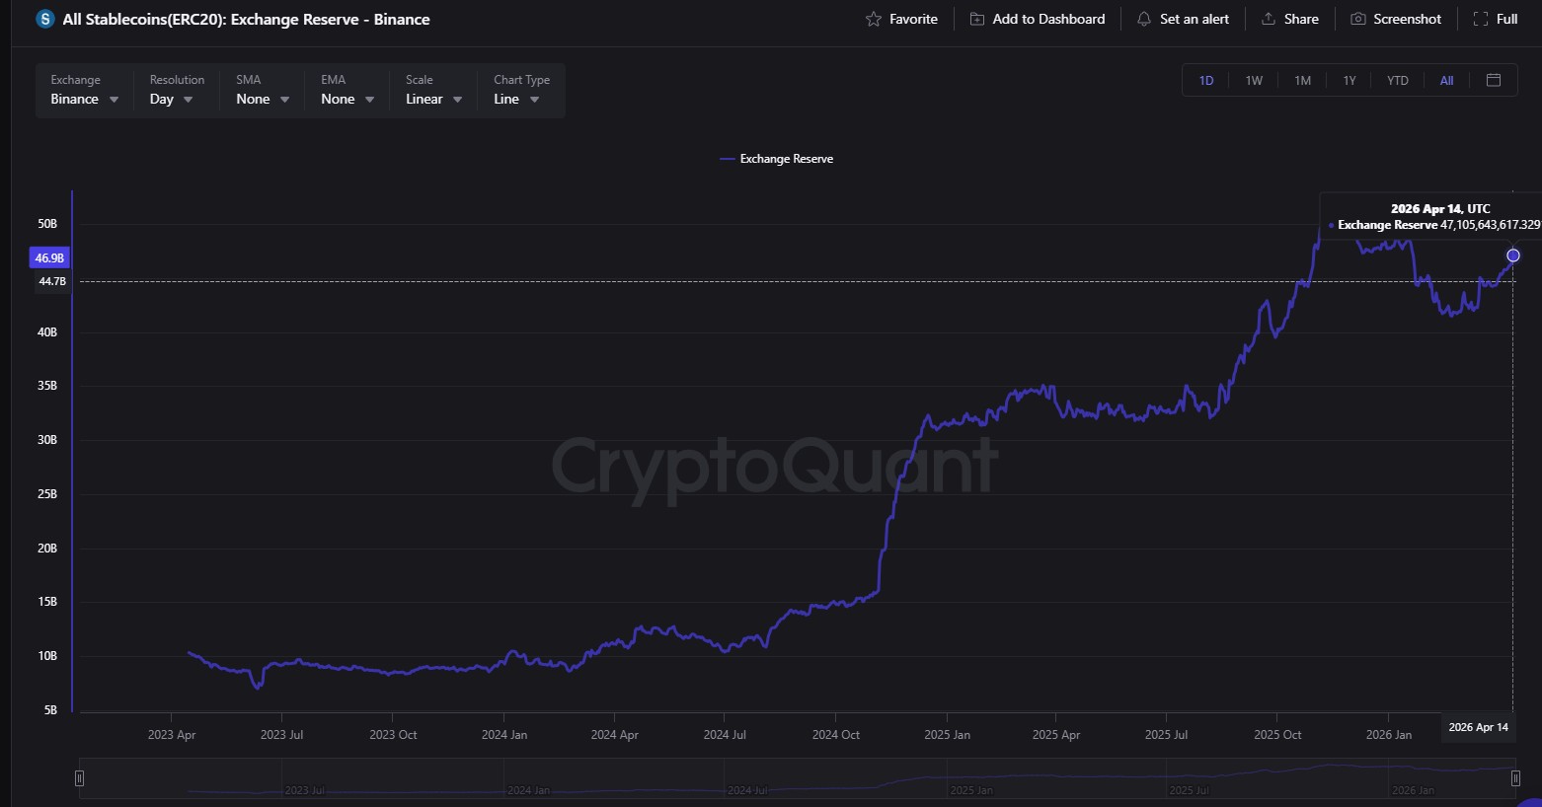
Task: Switch to the YTD time range tab
Action: 1397,80
